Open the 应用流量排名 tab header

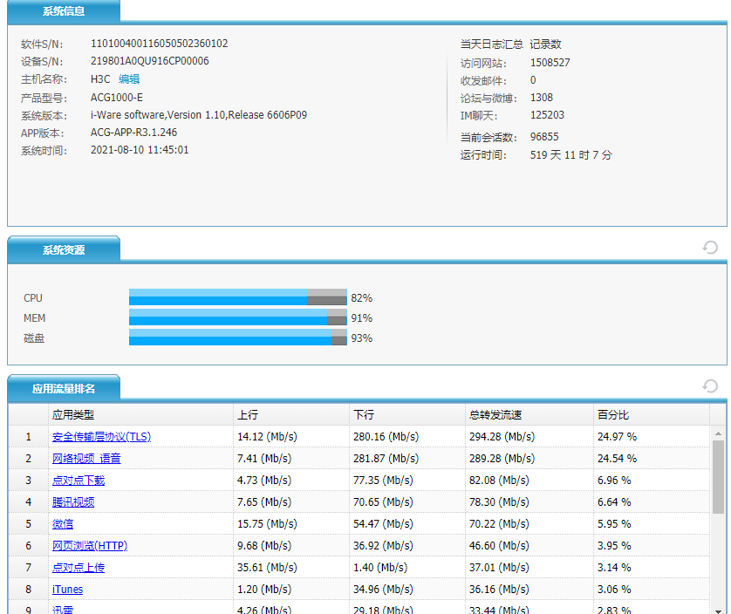click(64, 388)
